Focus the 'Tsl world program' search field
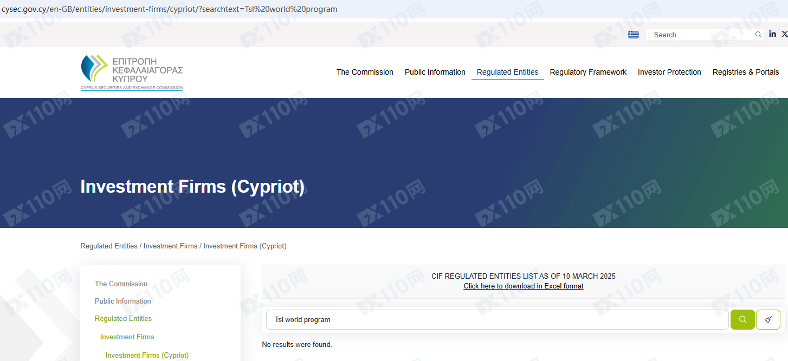The height and width of the screenshot is (361, 788). coord(496,319)
